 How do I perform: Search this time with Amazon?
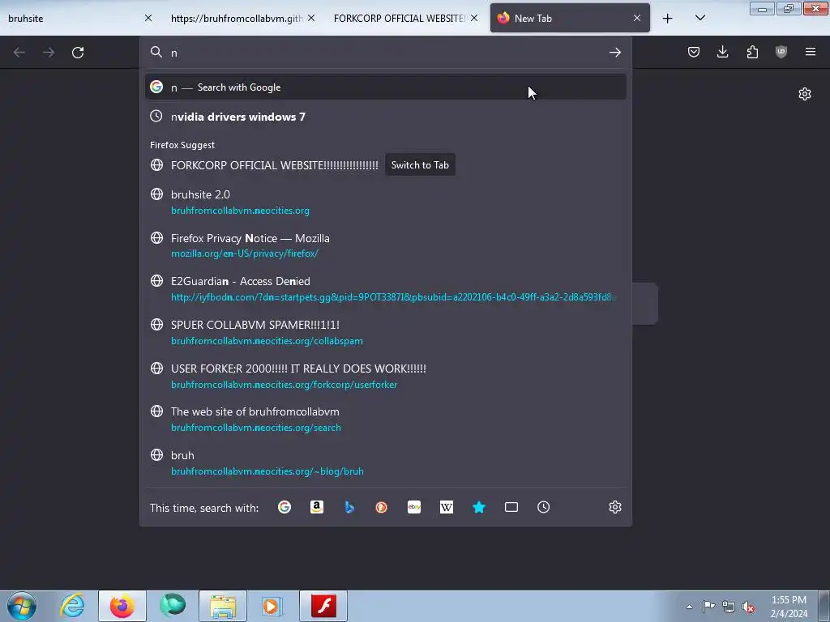pyautogui.click(x=317, y=507)
